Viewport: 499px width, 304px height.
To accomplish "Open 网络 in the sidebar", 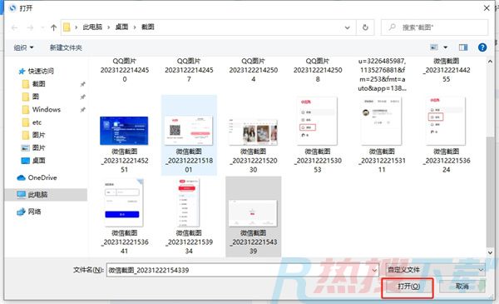I will tap(29, 212).
